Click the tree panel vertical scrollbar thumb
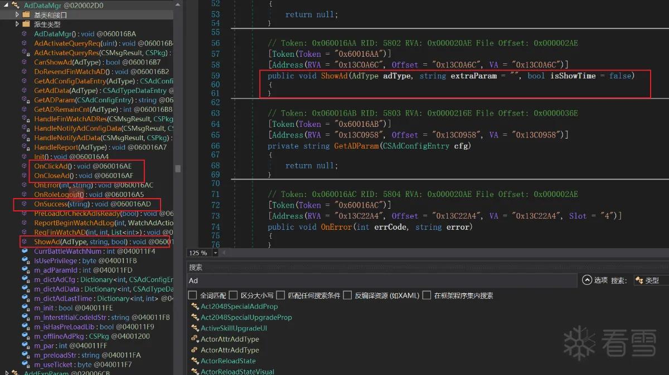The height and width of the screenshot is (375, 669). click(x=178, y=168)
